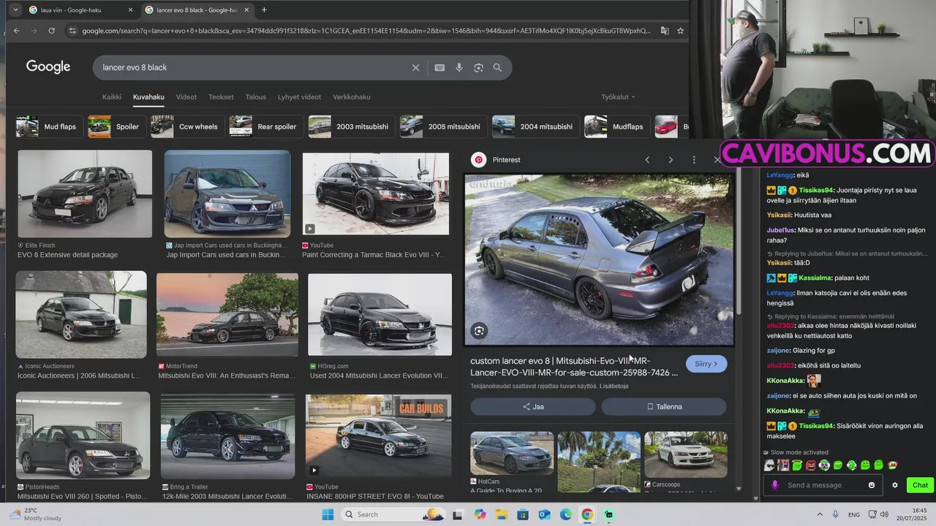This screenshot has height=526, width=936.
Task: Reload the page with the refresh icon
Action: [x=51, y=31]
